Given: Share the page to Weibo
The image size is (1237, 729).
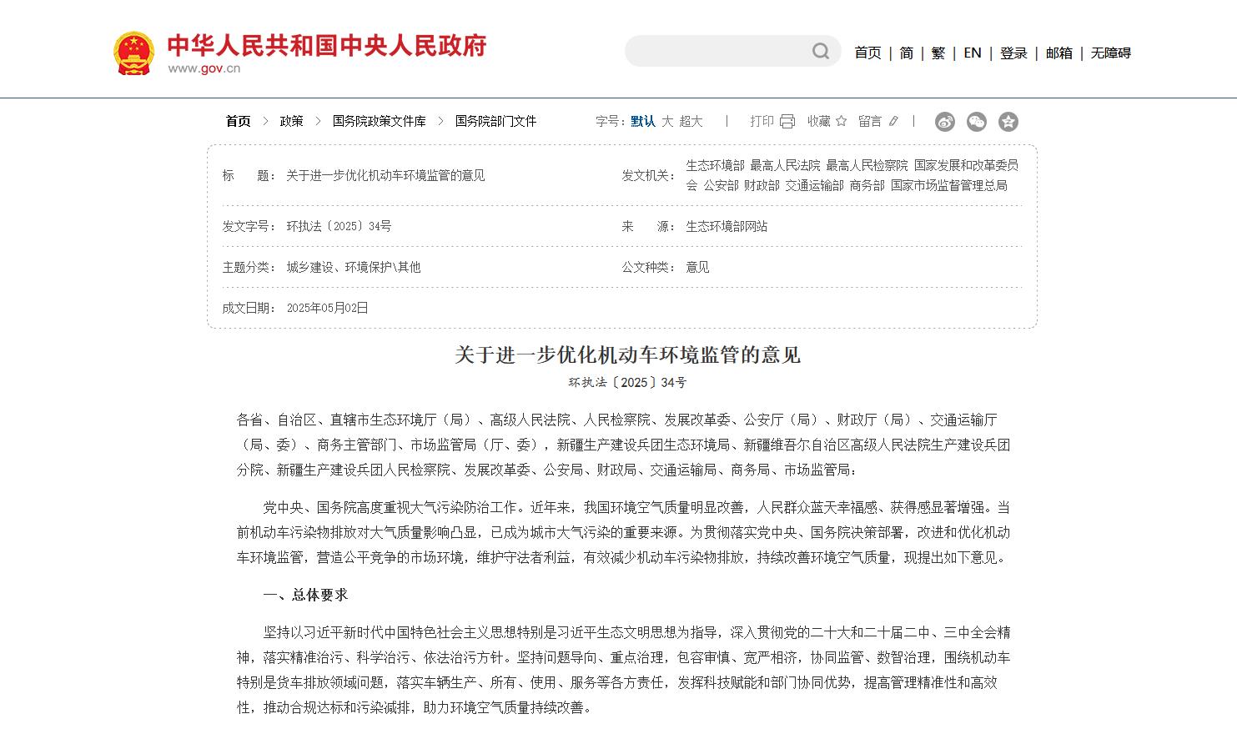Looking at the screenshot, I should [x=944, y=122].
